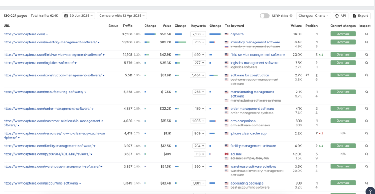Screen dimensions: 375x194
Task: Click the Content changes column header
Action: 343,26
